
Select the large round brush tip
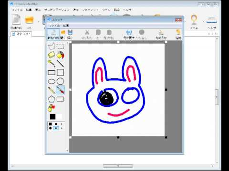point(51,128)
